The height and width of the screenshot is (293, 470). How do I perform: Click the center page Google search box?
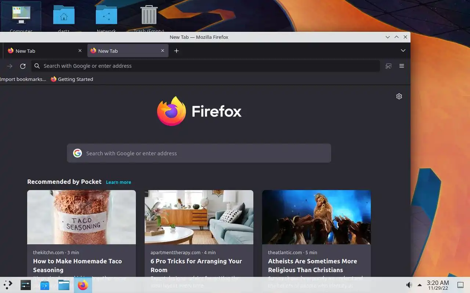coord(199,153)
